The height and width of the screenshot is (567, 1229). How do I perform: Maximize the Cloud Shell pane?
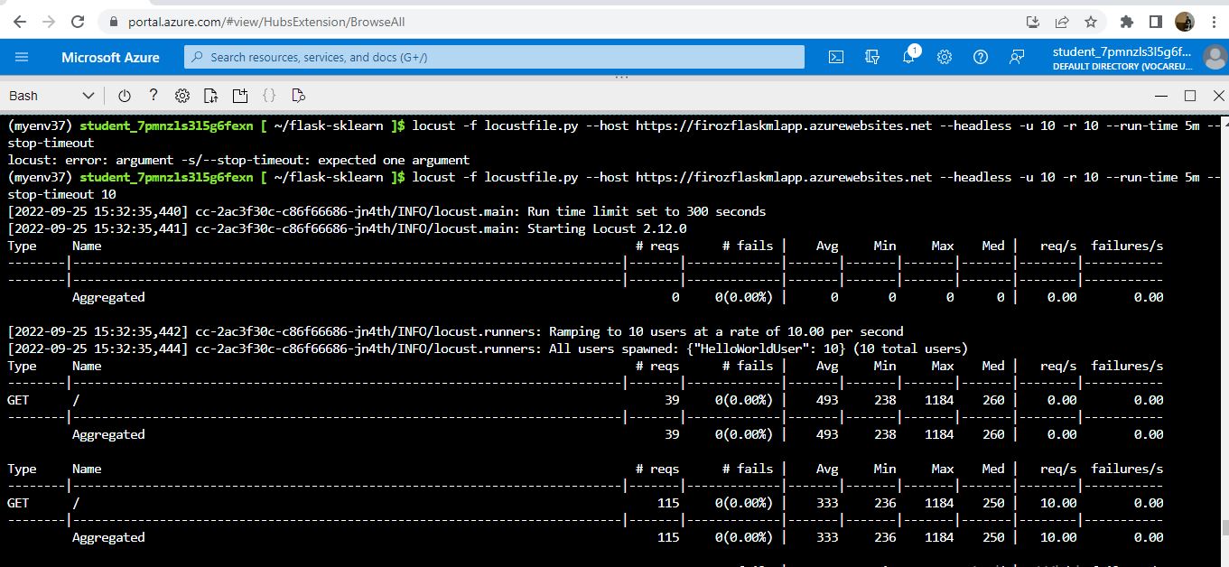click(x=1190, y=96)
